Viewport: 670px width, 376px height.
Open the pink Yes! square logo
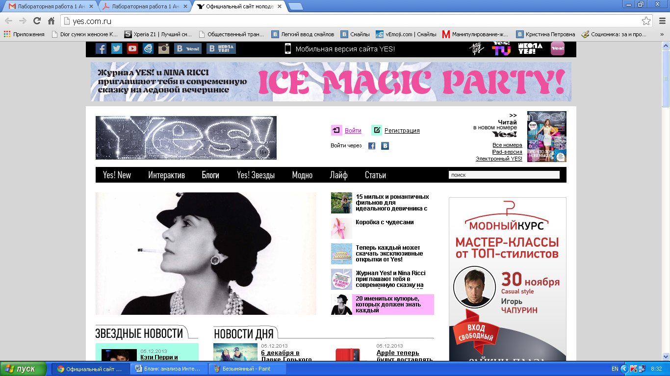pos(558,48)
